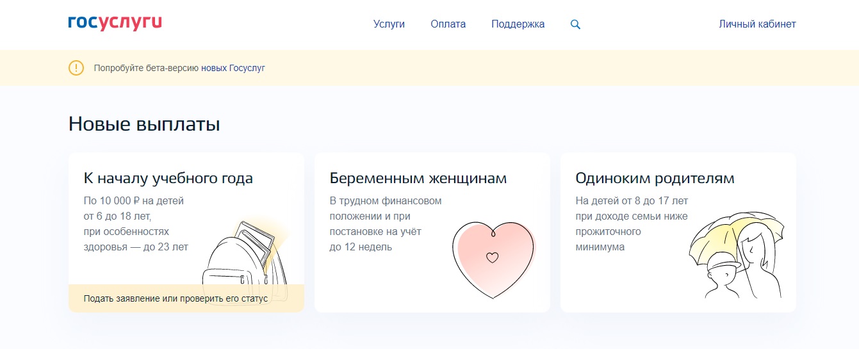
Task: Open the search magnifier icon
Action: pyautogui.click(x=575, y=24)
